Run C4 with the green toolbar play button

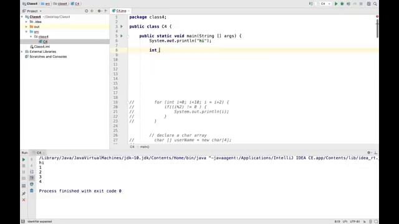coord(336,4)
